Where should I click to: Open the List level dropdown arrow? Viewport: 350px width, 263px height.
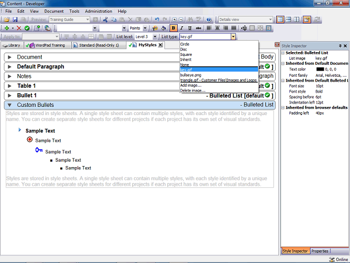pyautogui.click(x=155, y=37)
